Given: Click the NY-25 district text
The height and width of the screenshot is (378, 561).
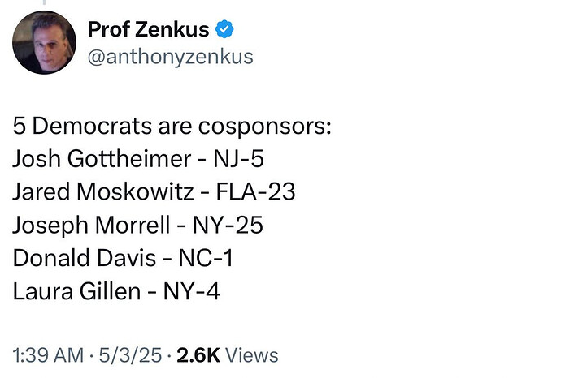Looking at the screenshot, I should tap(228, 226).
